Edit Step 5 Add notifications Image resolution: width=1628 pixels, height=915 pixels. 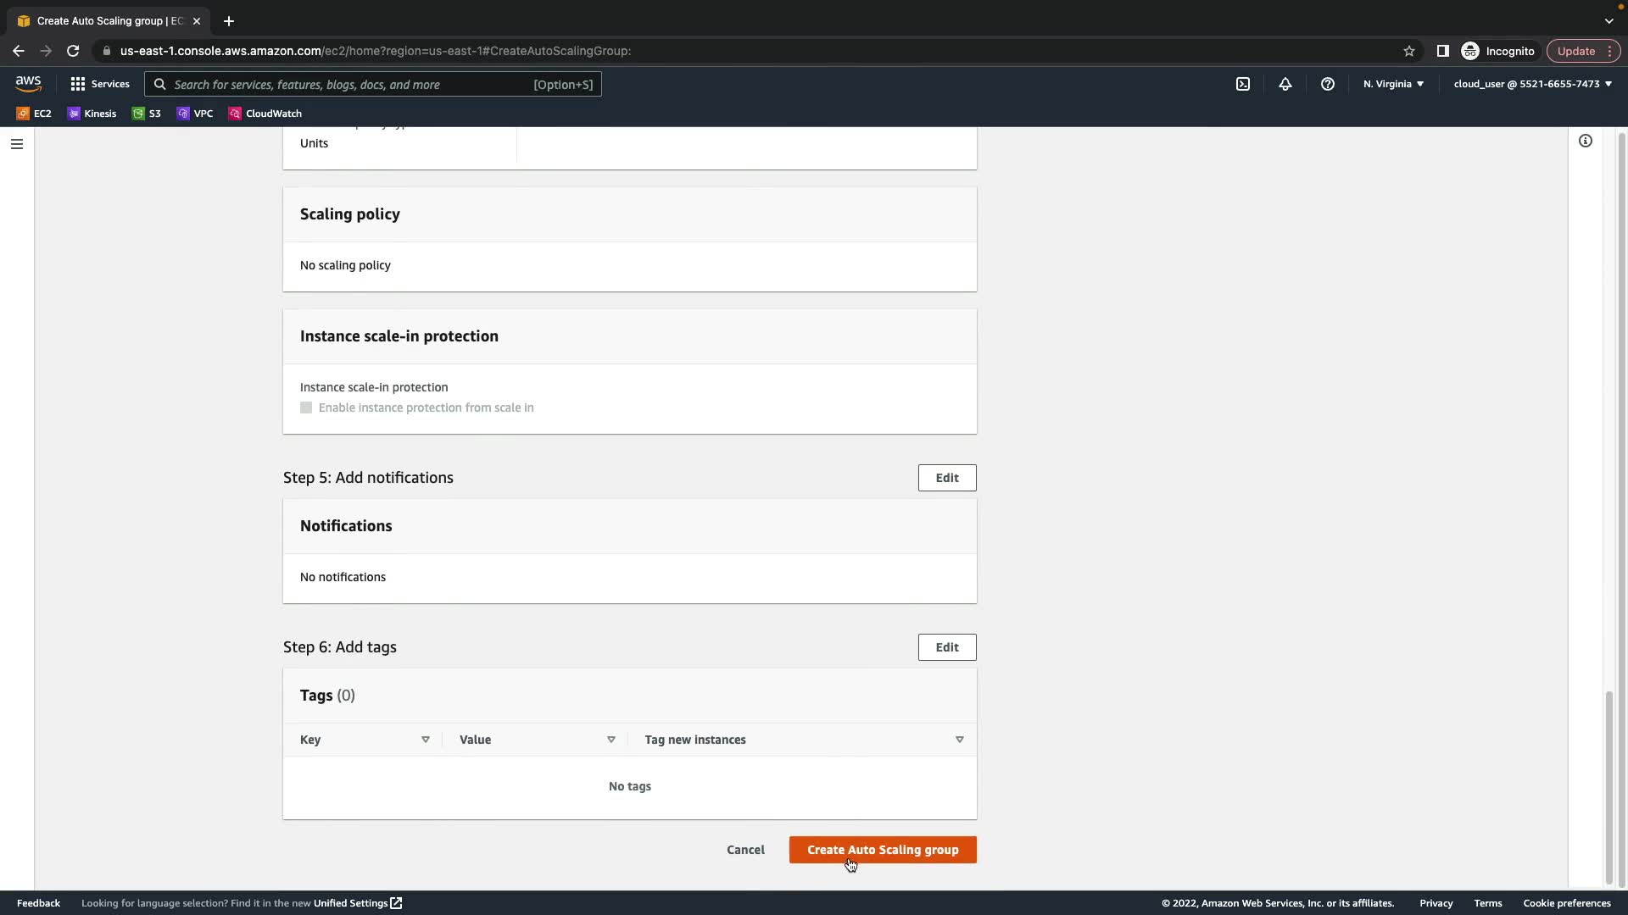[946, 478]
